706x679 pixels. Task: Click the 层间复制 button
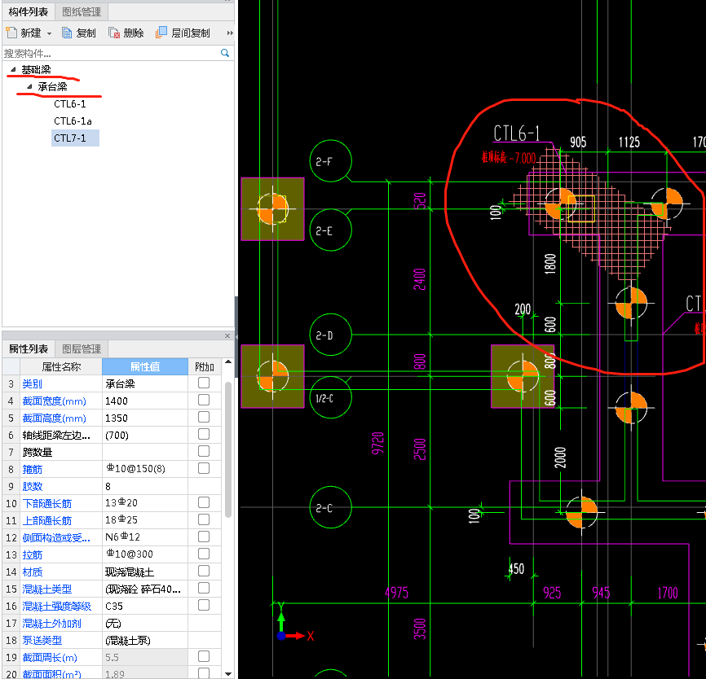click(x=183, y=33)
